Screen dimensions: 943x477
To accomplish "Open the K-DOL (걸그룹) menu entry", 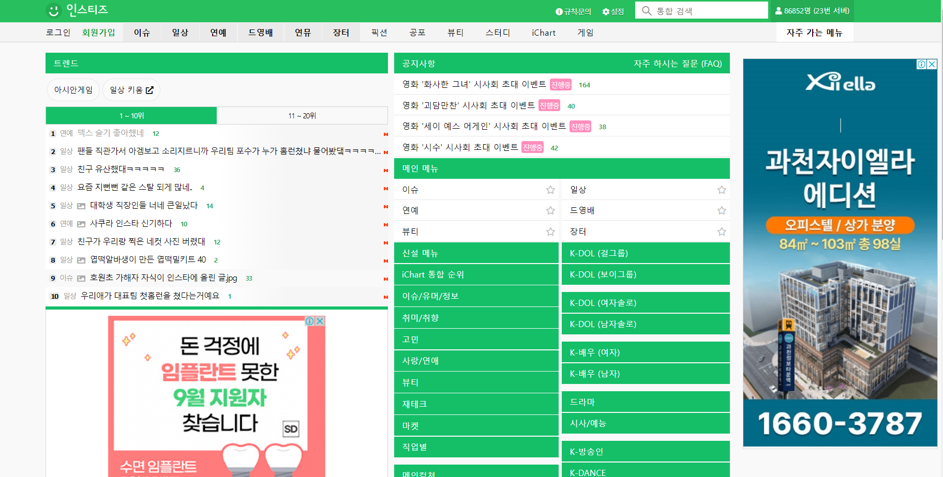I will [x=598, y=253].
